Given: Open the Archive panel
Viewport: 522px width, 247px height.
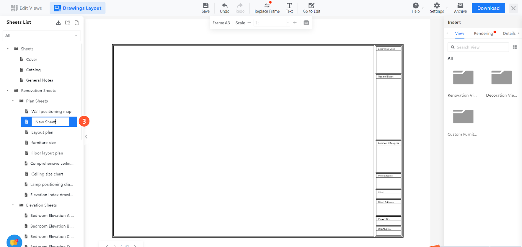Looking at the screenshot, I should [460, 6].
